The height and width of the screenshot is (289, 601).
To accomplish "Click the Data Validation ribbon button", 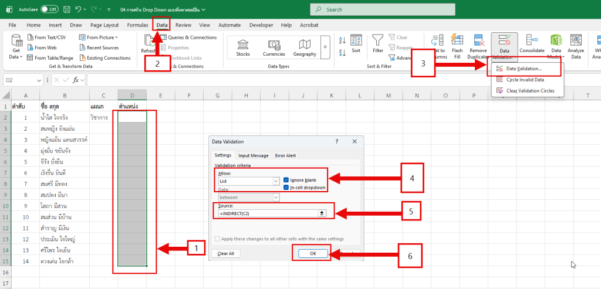I will (x=504, y=47).
